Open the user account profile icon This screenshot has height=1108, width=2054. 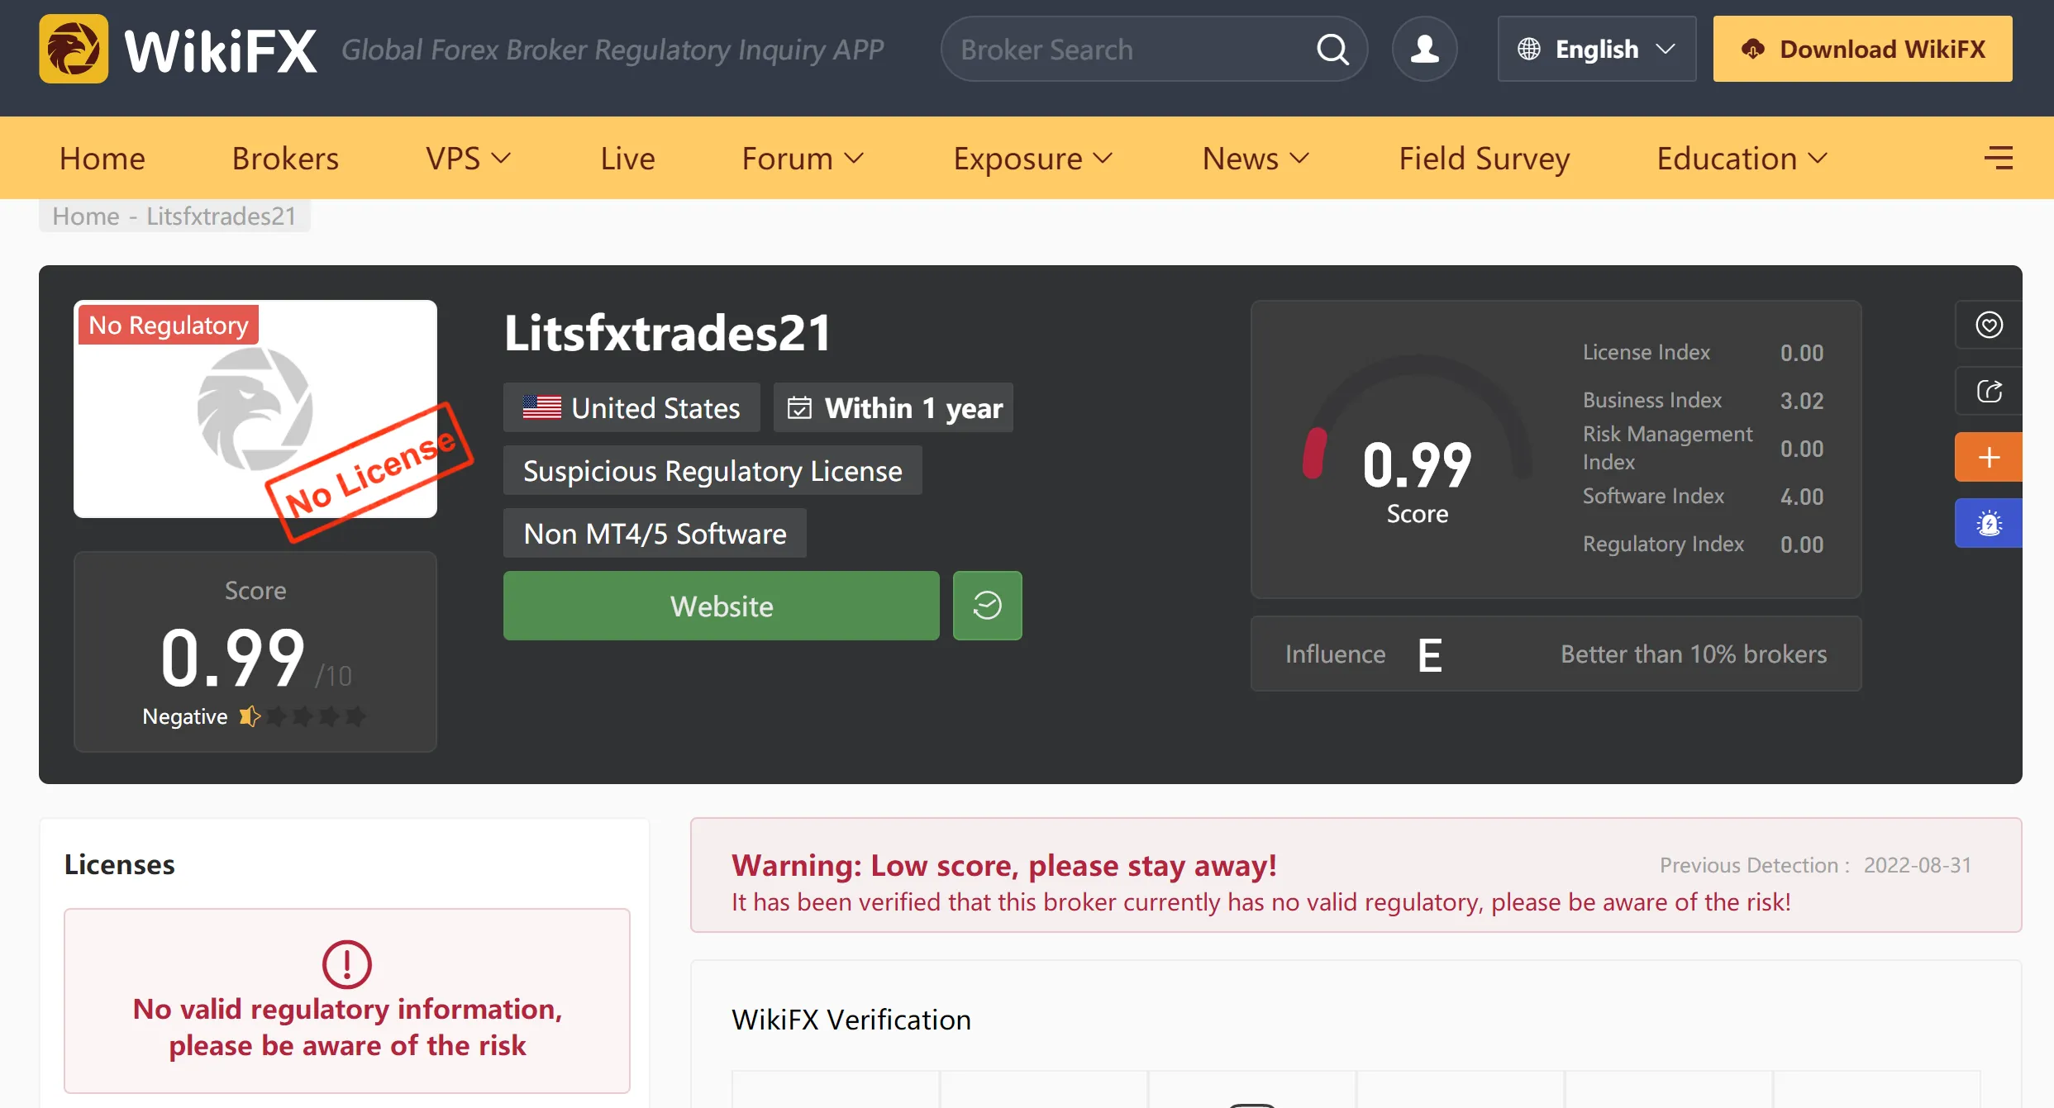click(x=1424, y=49)
